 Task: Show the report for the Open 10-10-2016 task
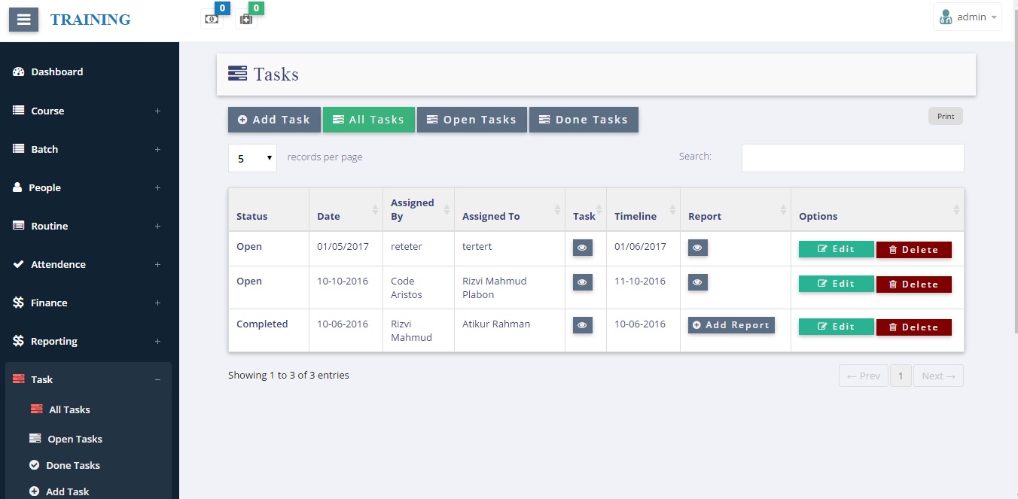click(x=697, y=283)
